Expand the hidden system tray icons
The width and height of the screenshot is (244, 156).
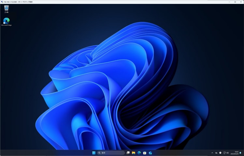click(212, 153)
